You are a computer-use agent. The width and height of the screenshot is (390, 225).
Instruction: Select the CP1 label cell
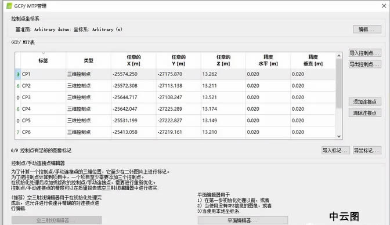point(43,74)
